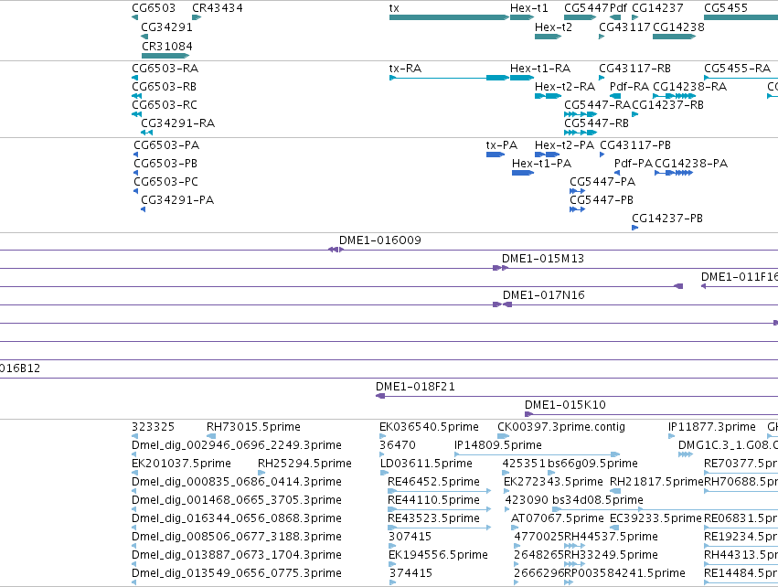Click the DME1-017N16 clone label
Image resolution: width=778 pixels, height=587 pixels.
click(544, 295)
